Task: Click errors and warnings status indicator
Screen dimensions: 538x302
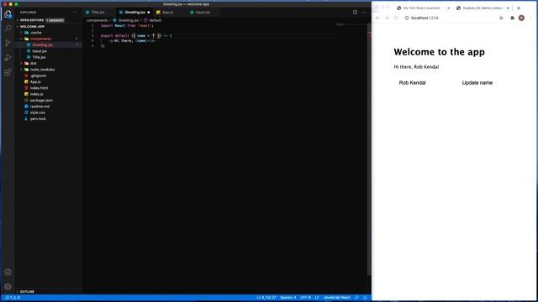Action: point(13,298)
